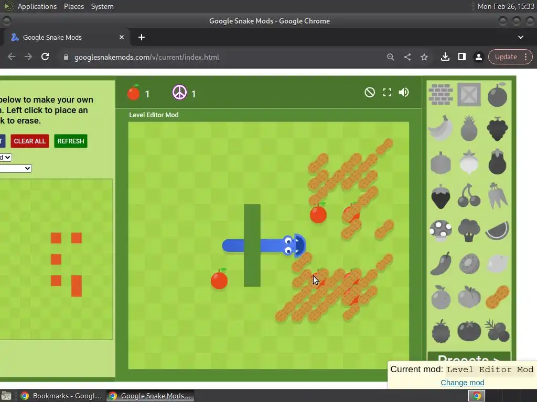This screenshot has width=537, height=402.
Task: Click the peace symbol counter icon
Action: click(179, 92)
